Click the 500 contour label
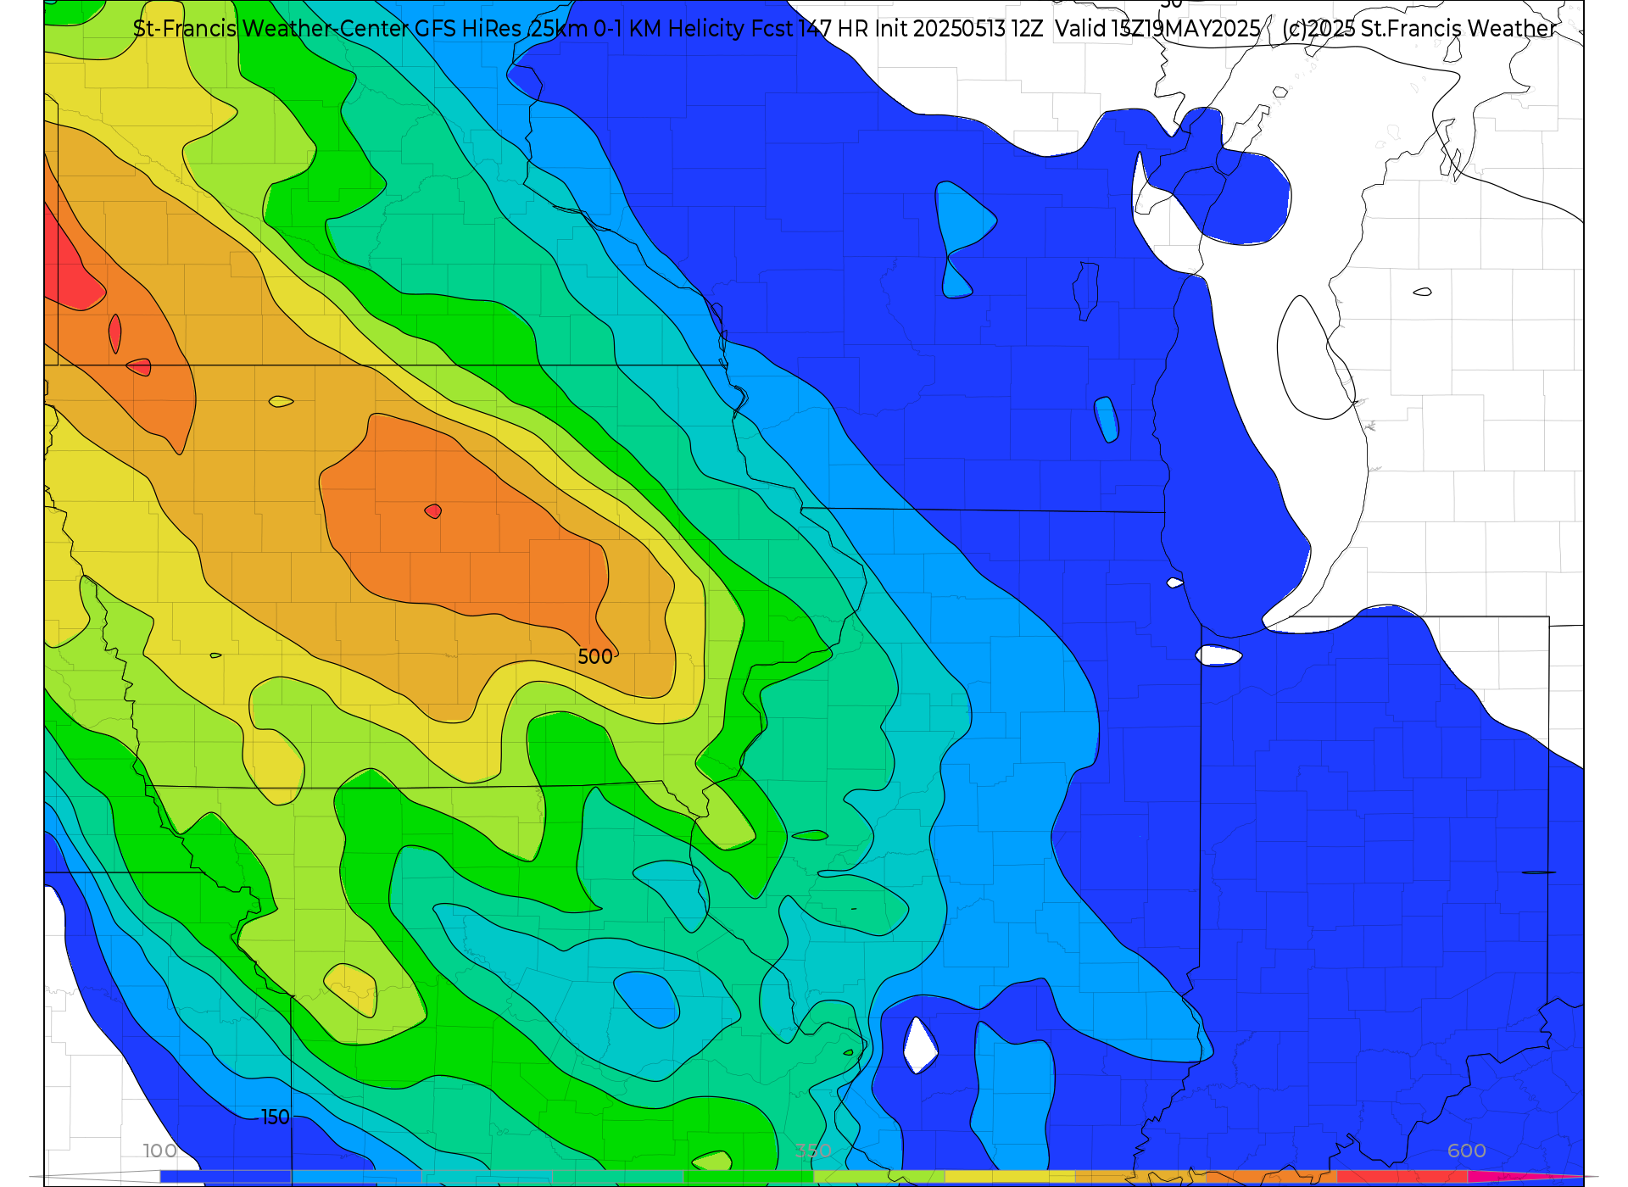This screenshot has width=1628, height=1187. tap(595, 657)
